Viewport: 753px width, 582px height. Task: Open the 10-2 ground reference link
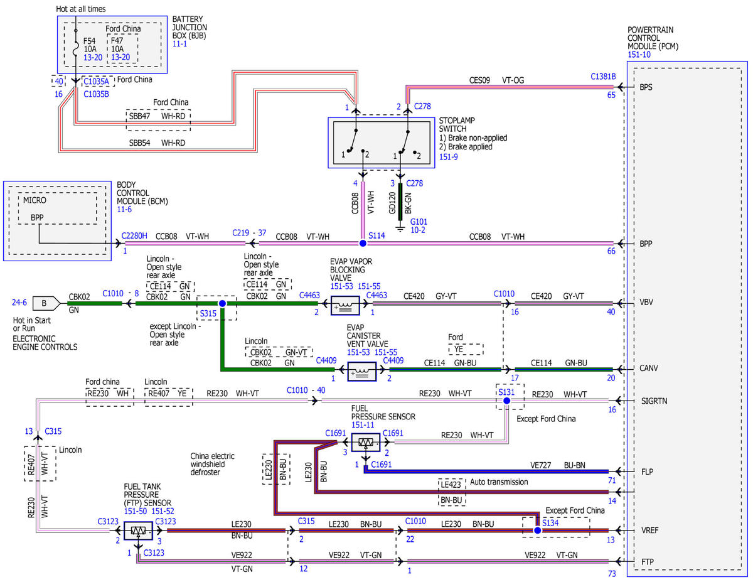click(418, 230)
